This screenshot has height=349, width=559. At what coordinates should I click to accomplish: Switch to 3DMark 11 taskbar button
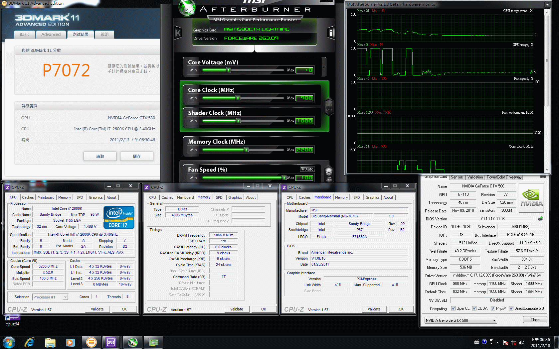(x=91, y=342)
